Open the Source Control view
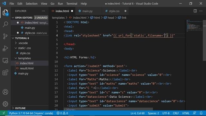 5,36
